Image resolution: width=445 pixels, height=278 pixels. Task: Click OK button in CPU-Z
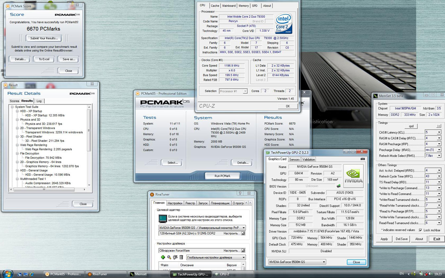point(288,106)
